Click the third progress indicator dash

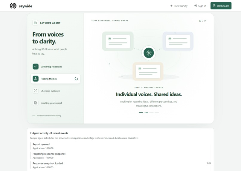[x=151, y=112]
